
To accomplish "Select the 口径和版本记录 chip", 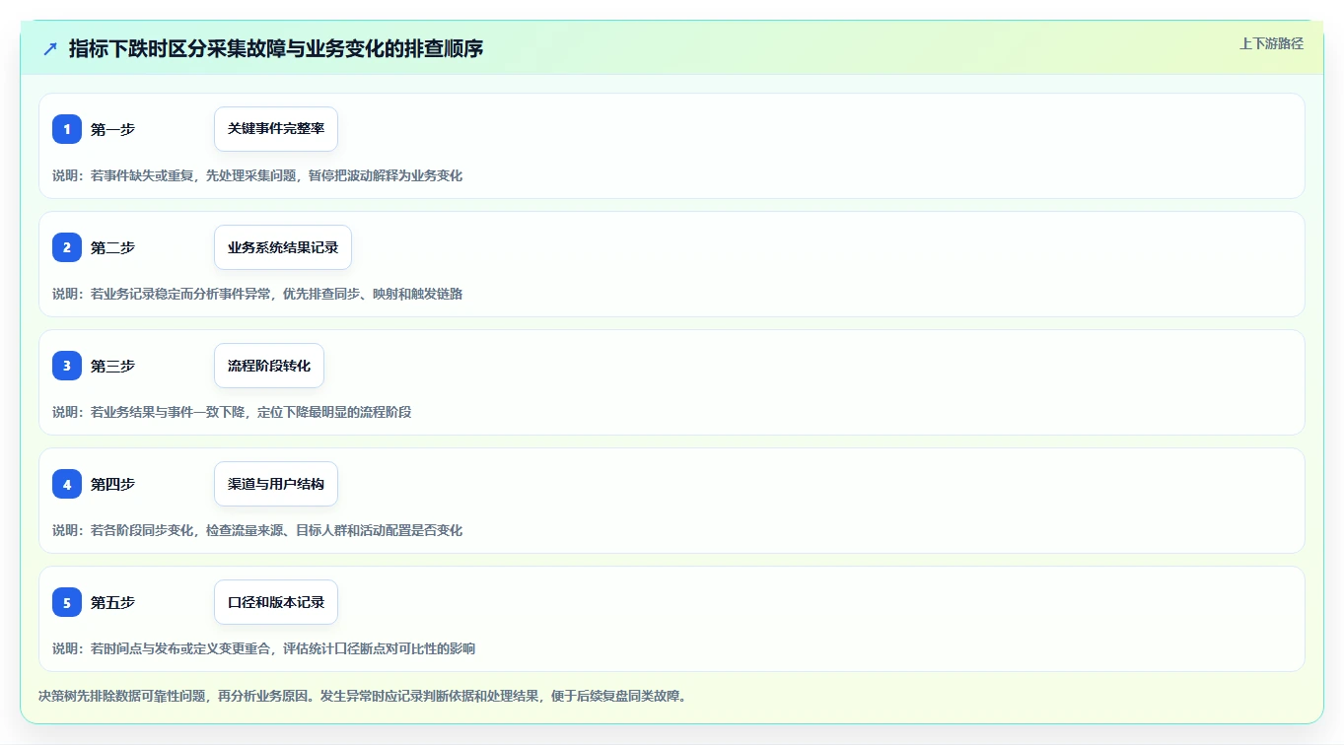I will click(x=276, y=602).
